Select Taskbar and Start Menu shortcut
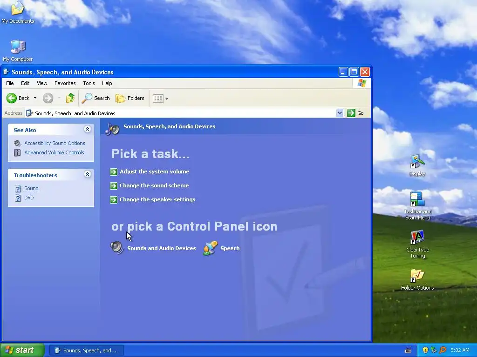Viewport: 477px width, 357px height. point(417,205)
